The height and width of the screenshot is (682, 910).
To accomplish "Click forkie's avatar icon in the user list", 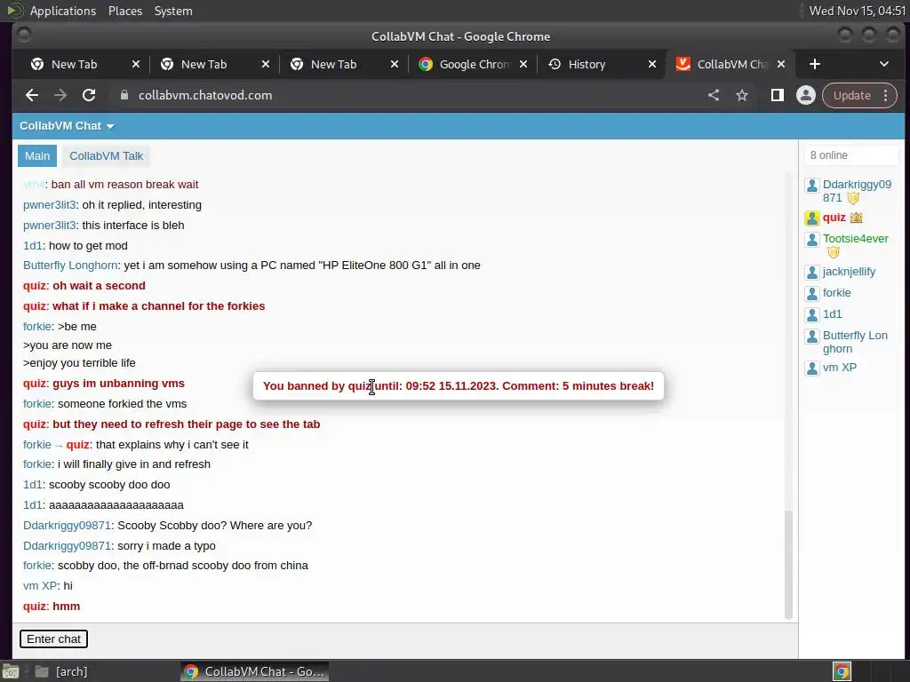I will point(812,293).
